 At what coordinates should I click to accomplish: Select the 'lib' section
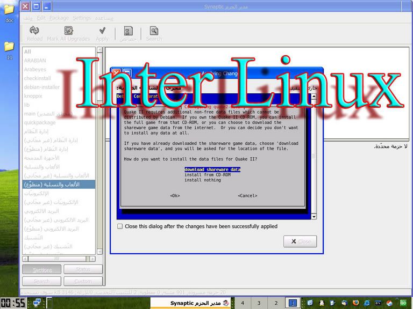pyautogui.click(x=59, y=105)
